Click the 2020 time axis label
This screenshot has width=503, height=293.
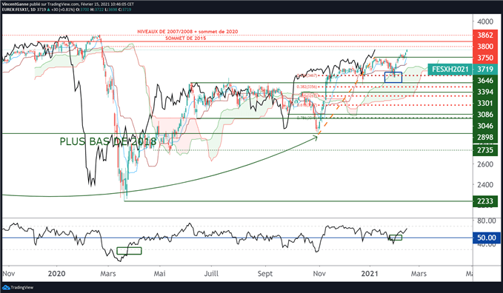(x=56, y=274)
